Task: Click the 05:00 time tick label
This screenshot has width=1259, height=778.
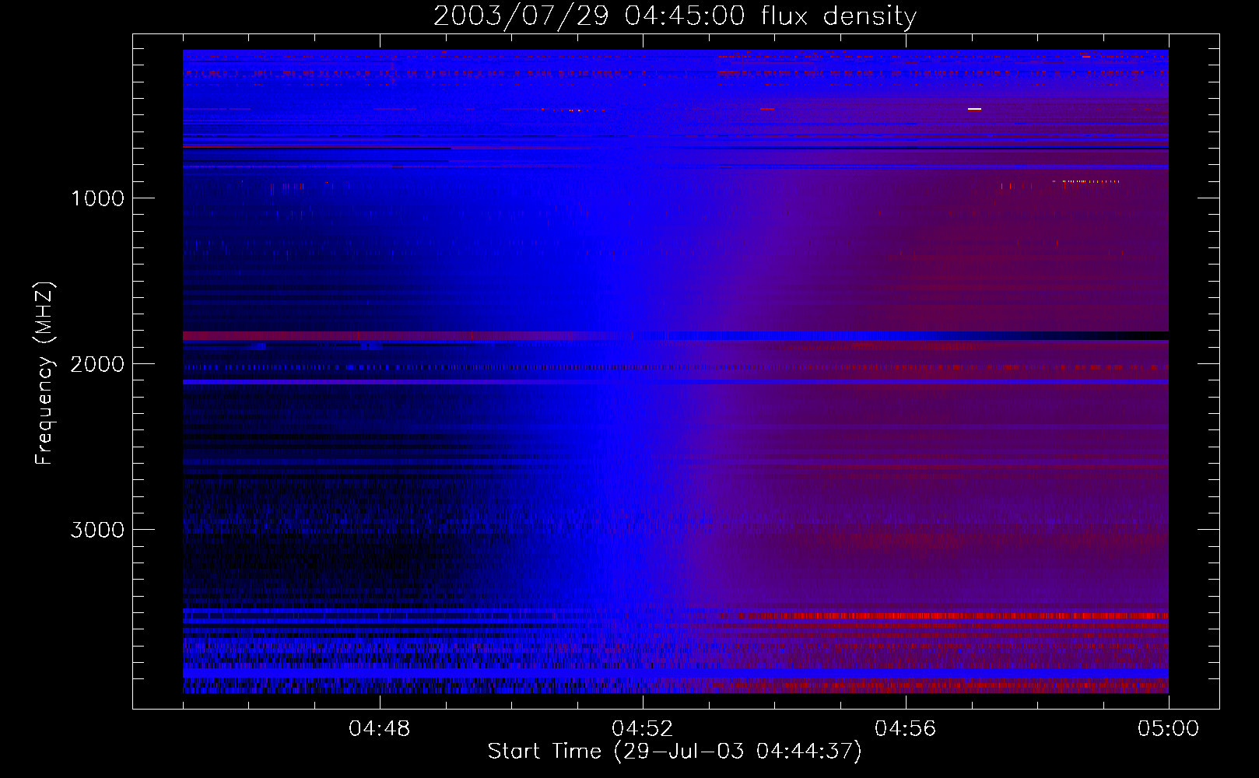Action: click(x=1168, y=729)
